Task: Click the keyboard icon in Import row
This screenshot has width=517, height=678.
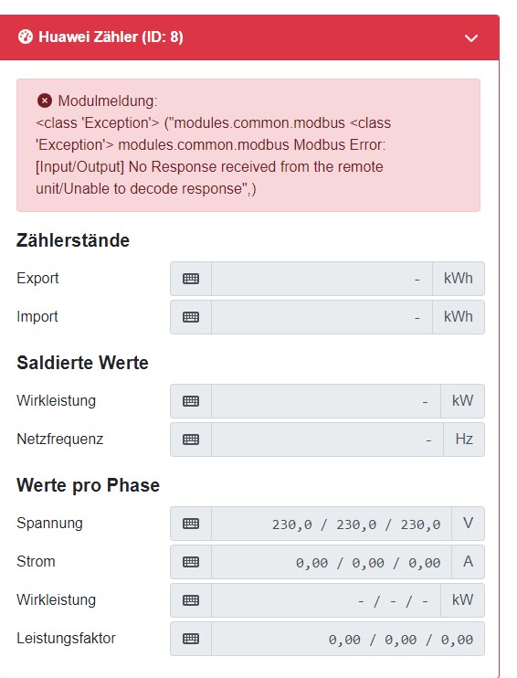Action: tap(191, 317)
